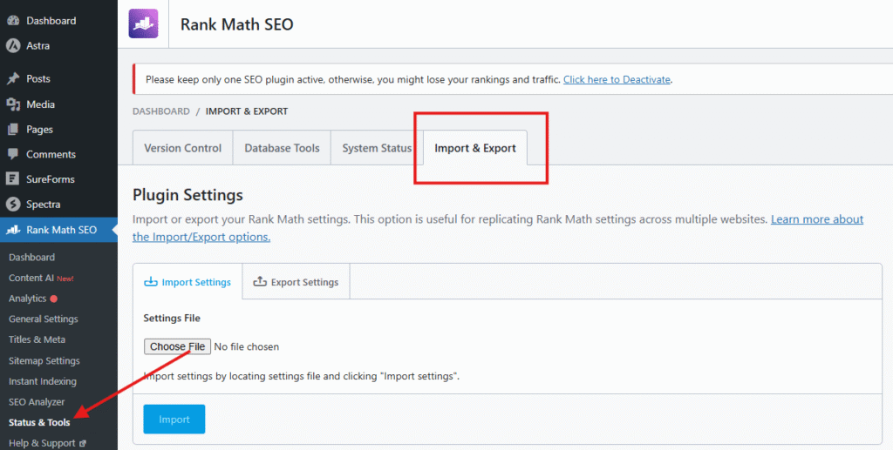Viewport: 893px width, 450px height.
Task: Switch to the Version Control tab
Action: [x=183, y=148]
